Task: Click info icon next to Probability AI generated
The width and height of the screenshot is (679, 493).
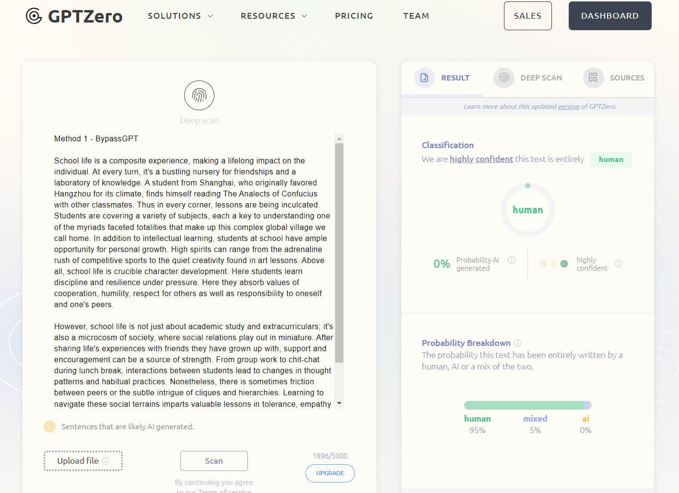Action: coord(512,260)
